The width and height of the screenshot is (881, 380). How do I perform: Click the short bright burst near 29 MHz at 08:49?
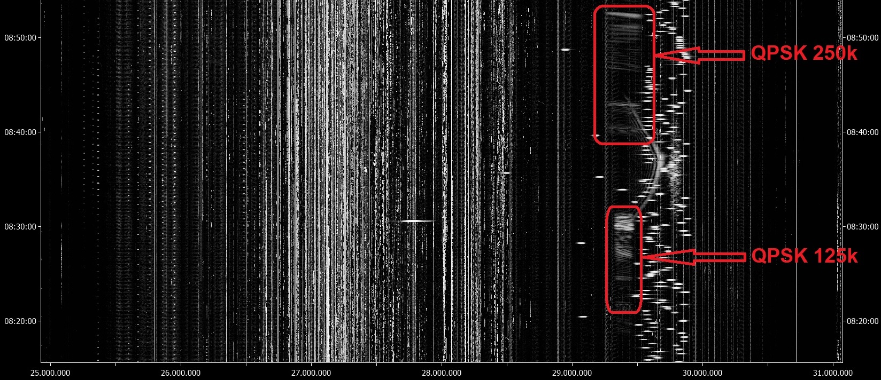565,50
